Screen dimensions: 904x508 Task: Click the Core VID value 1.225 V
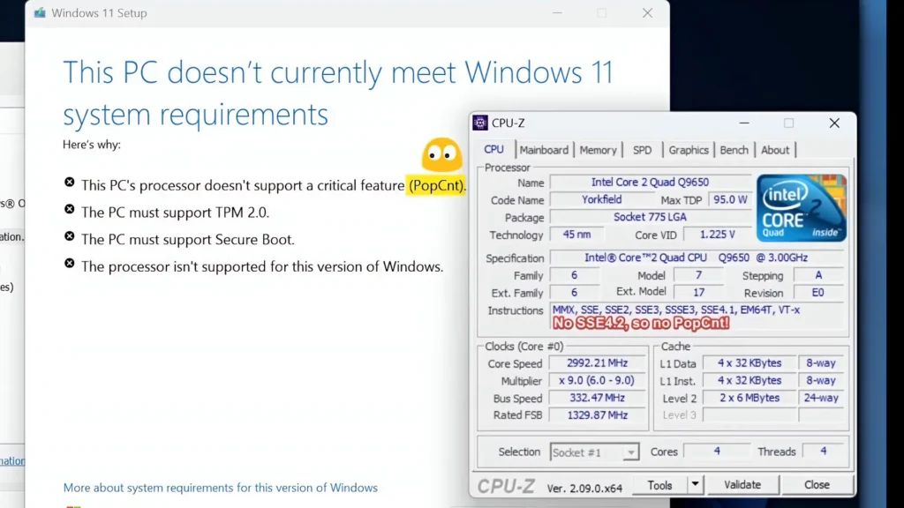tap(717, 235)
